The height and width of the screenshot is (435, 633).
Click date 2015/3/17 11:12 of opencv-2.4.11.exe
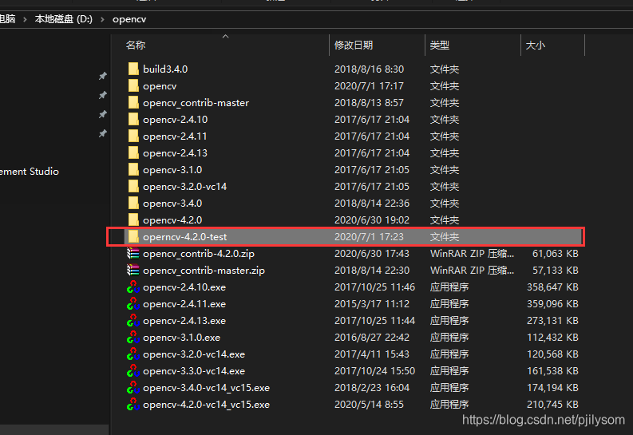372,304
